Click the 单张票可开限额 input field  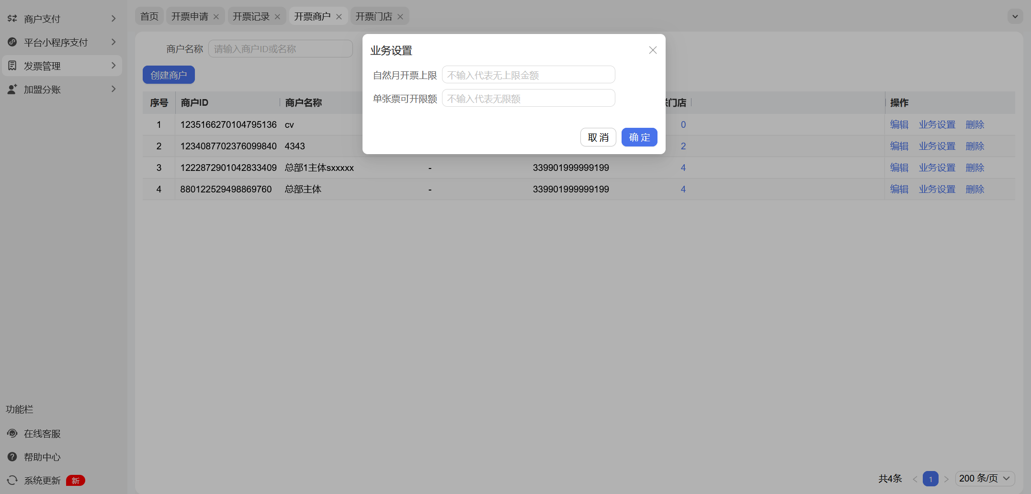[528, 99]
